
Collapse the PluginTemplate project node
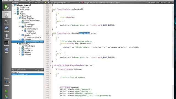coord(18,18)
